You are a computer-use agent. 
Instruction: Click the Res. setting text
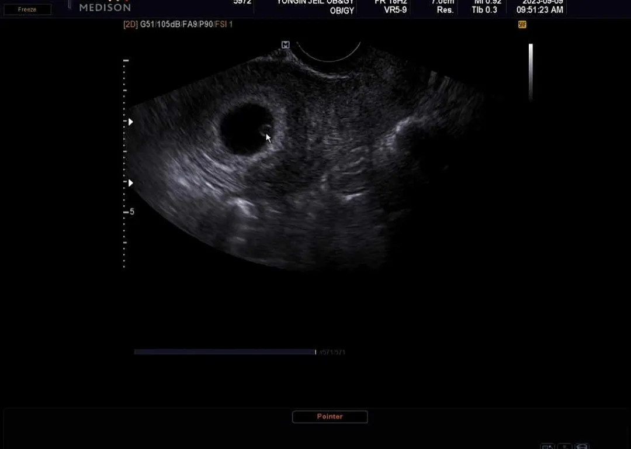(x=445, y=10)
